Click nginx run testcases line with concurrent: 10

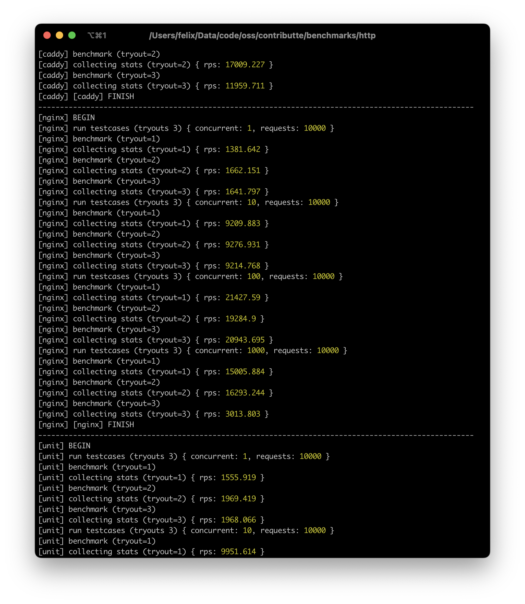(x=188, y=202)
